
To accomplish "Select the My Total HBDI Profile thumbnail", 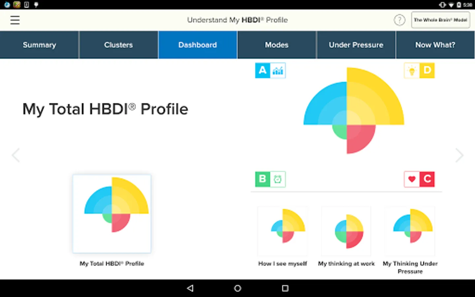I will pyautogui.click(x=112, y=214).
